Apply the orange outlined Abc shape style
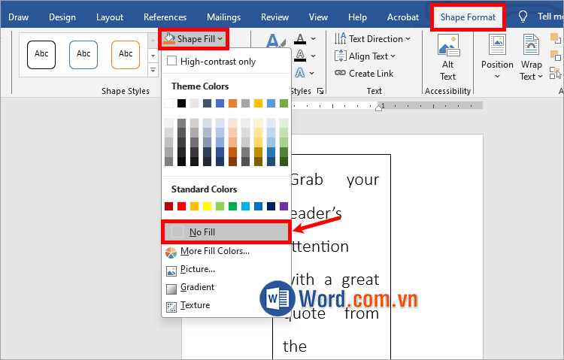Viewport: 564px width, 360px height. [126, 54]
